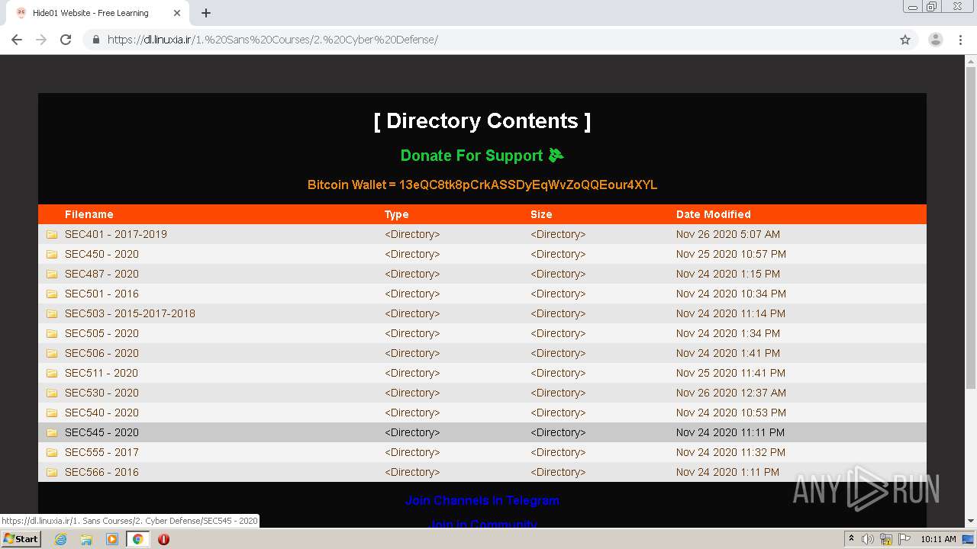The image size is (977, 549).
Task: Click the Size column header
Action: [541, 214]
